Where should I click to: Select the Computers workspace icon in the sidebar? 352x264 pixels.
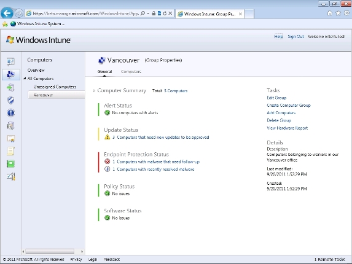click(10, 74)
